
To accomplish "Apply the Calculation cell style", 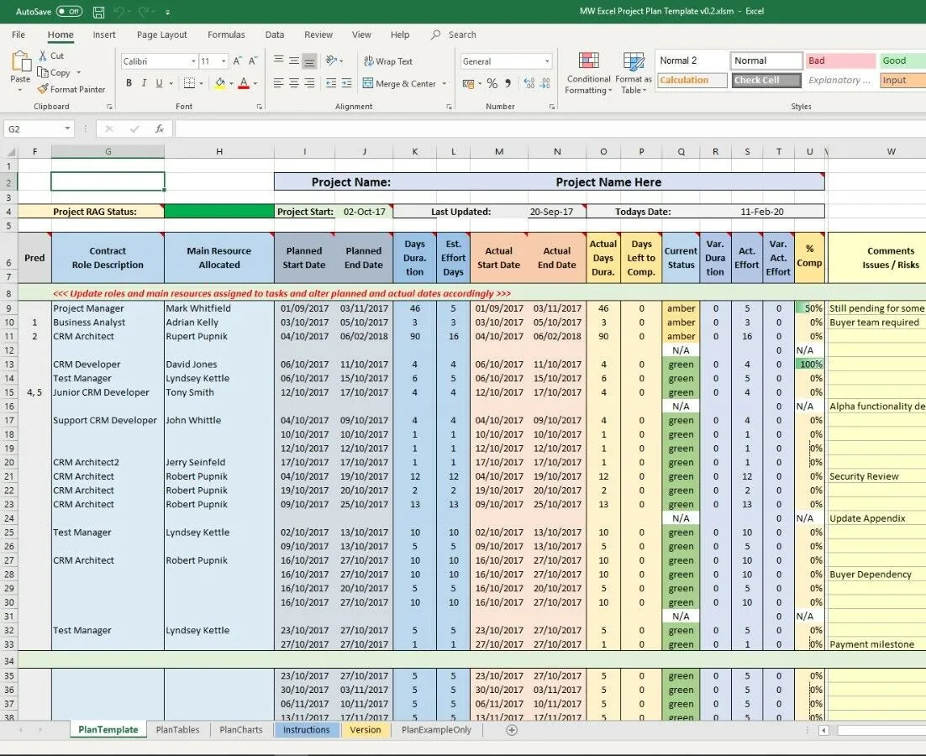I will (x=692, y=80).
